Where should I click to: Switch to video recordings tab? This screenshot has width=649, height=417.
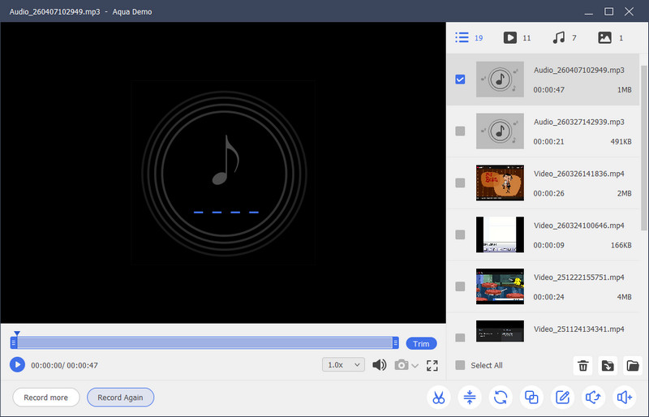pyautogui.click(x=517, y=37)
